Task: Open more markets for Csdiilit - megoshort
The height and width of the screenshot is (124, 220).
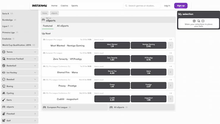Action: [170, 99]
